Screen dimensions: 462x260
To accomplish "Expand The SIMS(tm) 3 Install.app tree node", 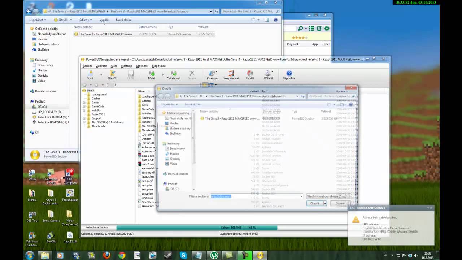I will [x=84, y=122].
